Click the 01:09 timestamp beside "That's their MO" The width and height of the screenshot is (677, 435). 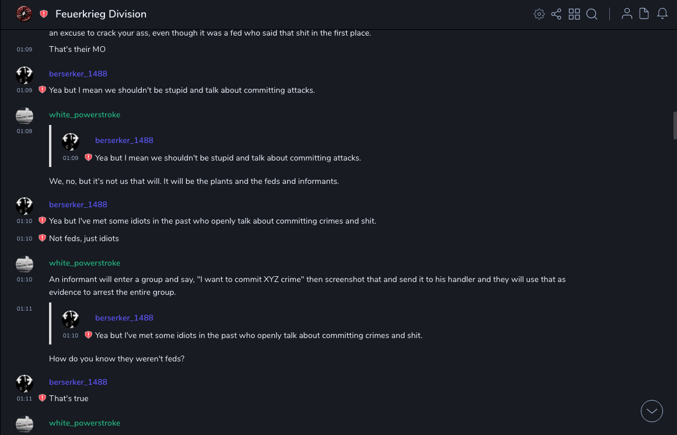pyautogui.click(x=25, y=50)
